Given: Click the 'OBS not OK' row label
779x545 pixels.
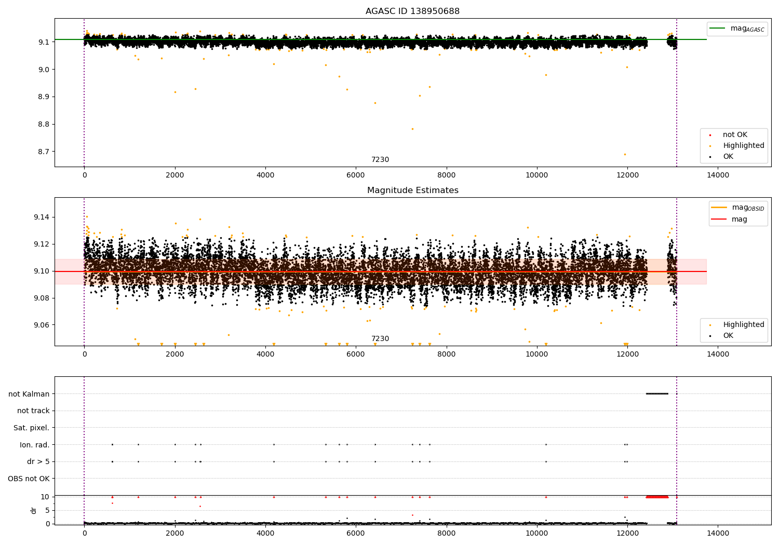Looking at the screenshot, I should click(29, 479).
